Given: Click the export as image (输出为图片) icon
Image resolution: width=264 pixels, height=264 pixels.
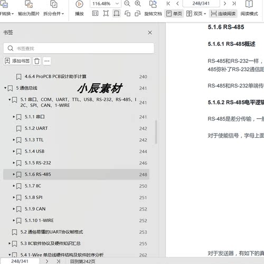Looking at the screenshot, I should pyautogui.click(x=29, y=4).
